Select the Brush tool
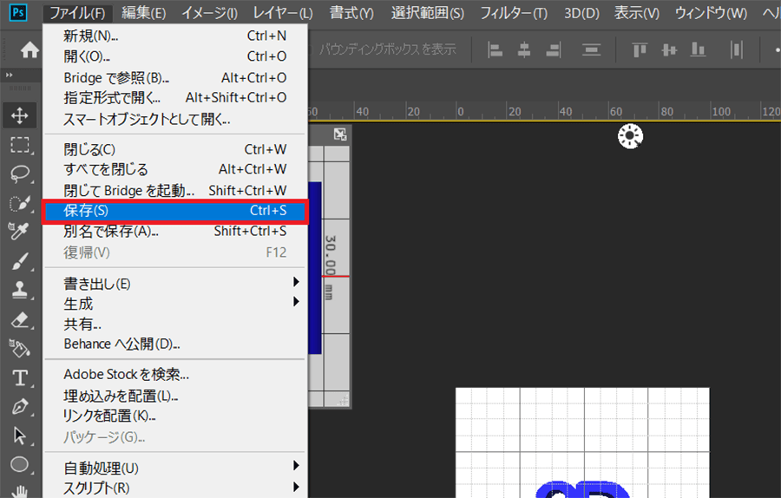This screenshot has width=781, height=498. click(19, 261)
